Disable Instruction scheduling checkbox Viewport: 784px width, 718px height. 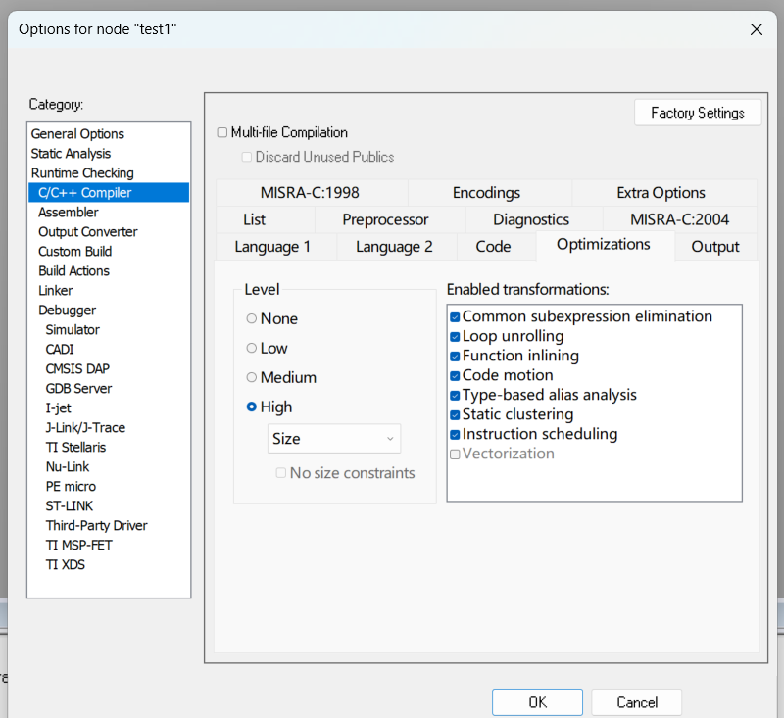(x=455, y=435)
